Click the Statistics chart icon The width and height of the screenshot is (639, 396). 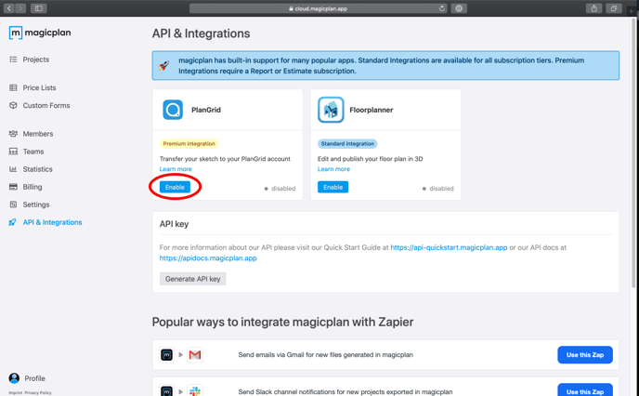click(13, 169)
